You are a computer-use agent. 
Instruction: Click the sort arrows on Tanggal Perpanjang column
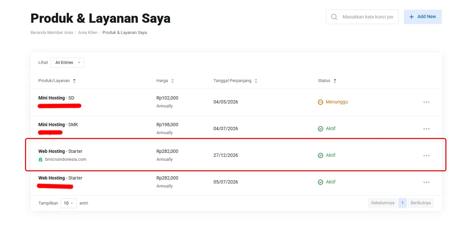(x=256, y=81)
